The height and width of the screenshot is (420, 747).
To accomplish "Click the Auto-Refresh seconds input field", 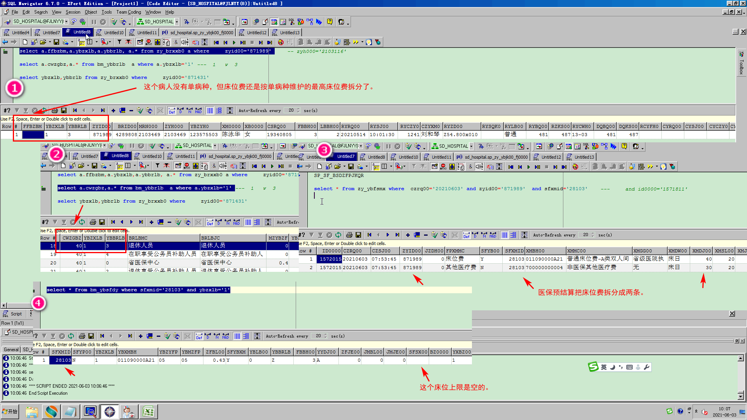I will point(291,110).
